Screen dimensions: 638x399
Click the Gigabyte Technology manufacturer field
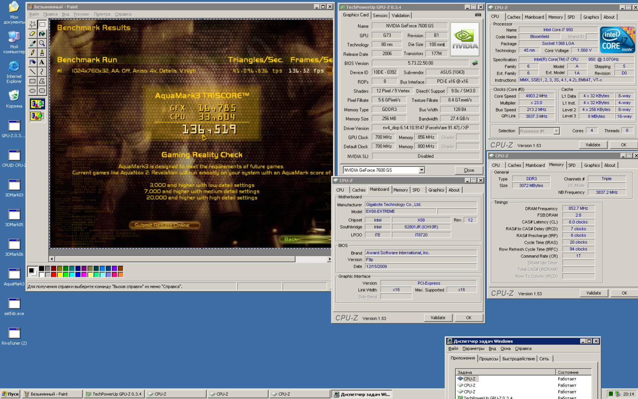pos(421,205)
